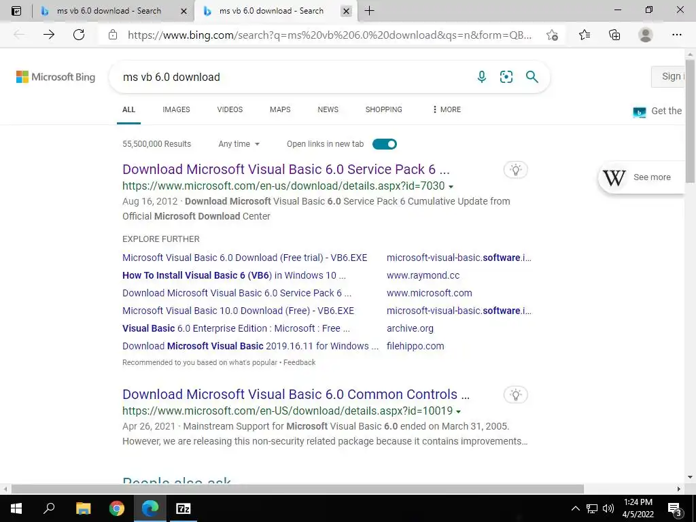Reload the page with refresh icon

coord(79,35)
